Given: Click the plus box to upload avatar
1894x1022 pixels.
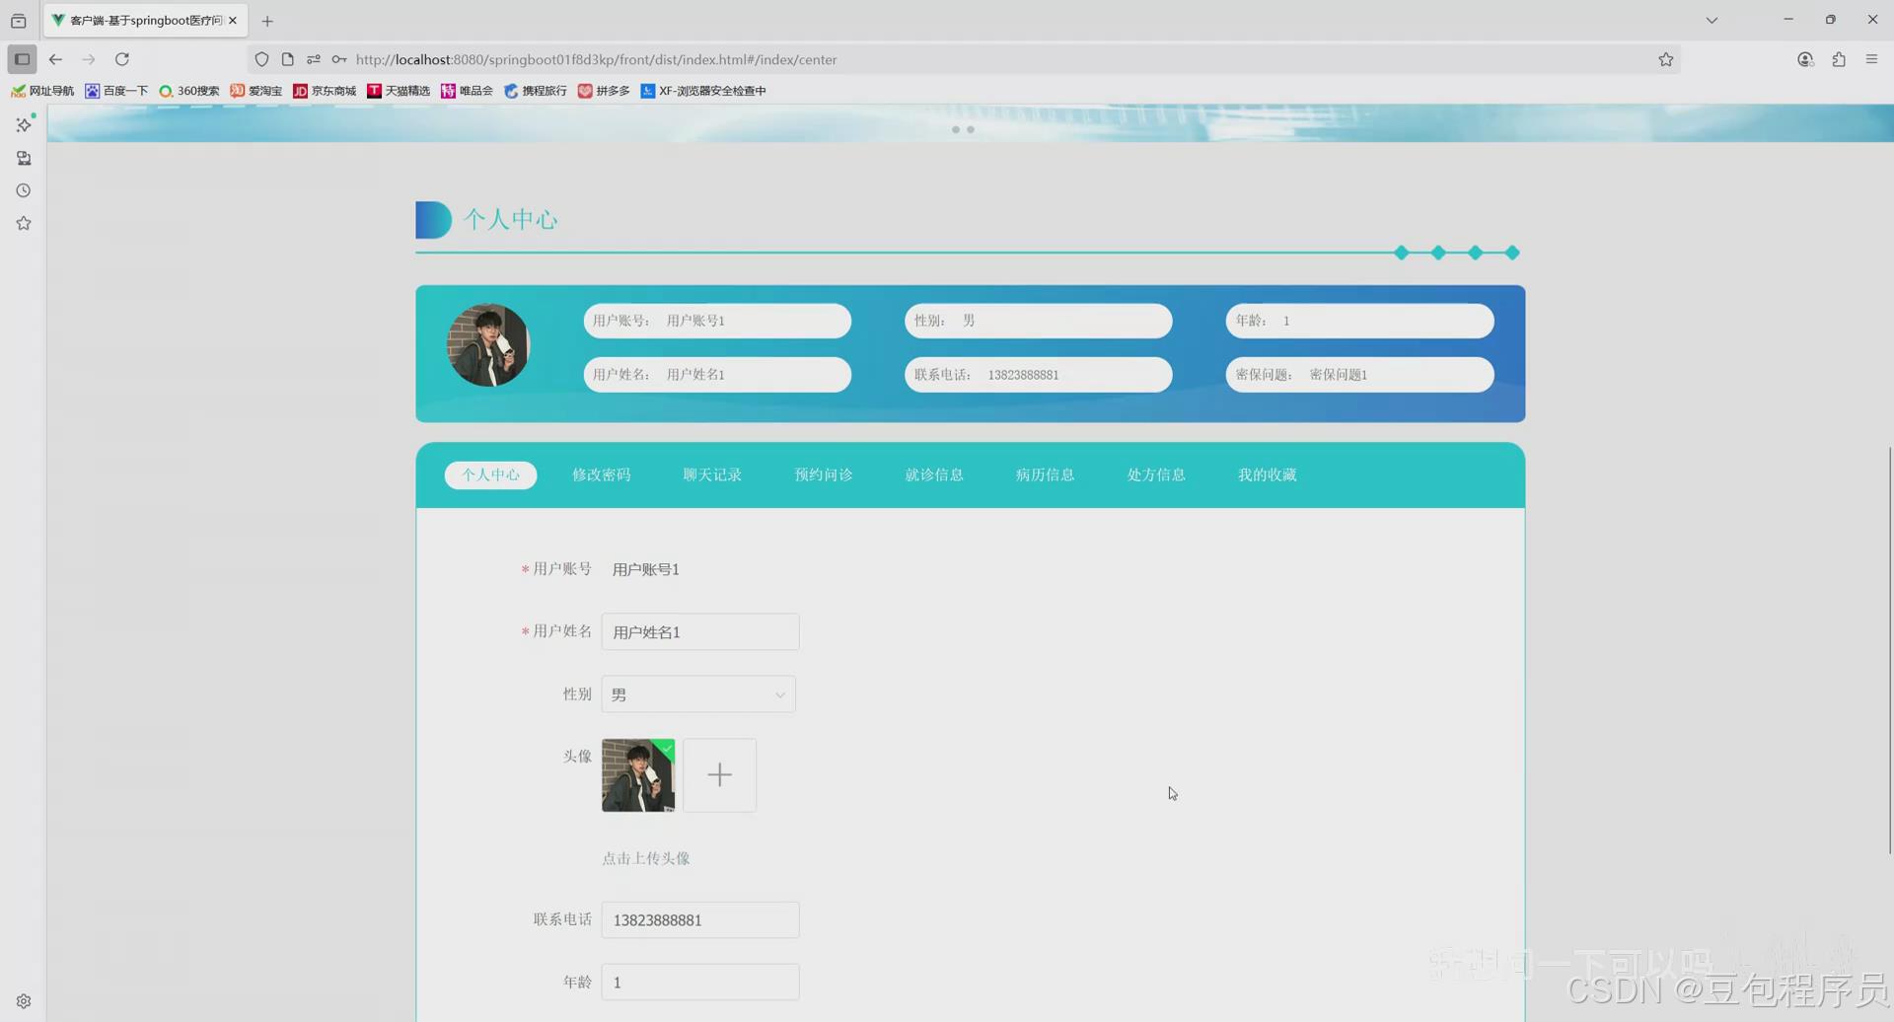Looking at the screenshot, I should pos(720,775).
